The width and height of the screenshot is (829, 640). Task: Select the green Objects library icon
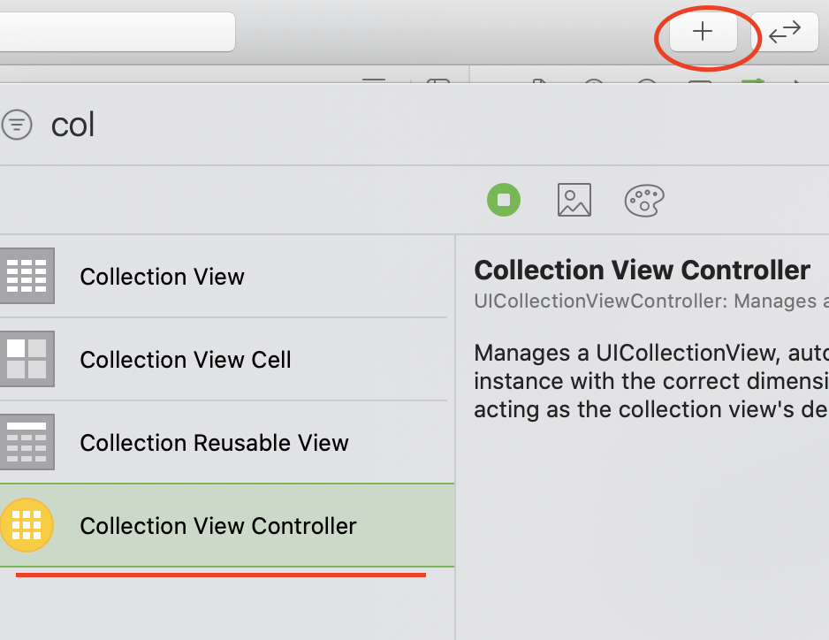pos(504,200)
